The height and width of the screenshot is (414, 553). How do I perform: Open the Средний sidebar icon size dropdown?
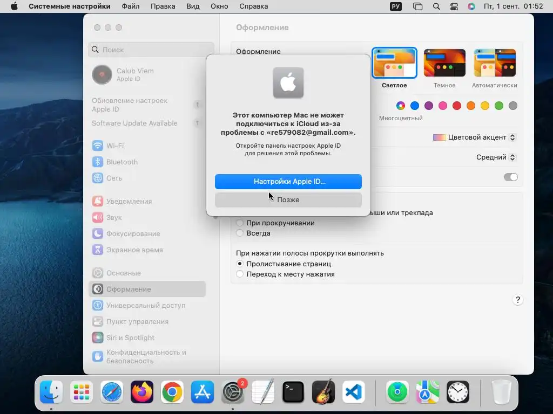tap(496, 157)
